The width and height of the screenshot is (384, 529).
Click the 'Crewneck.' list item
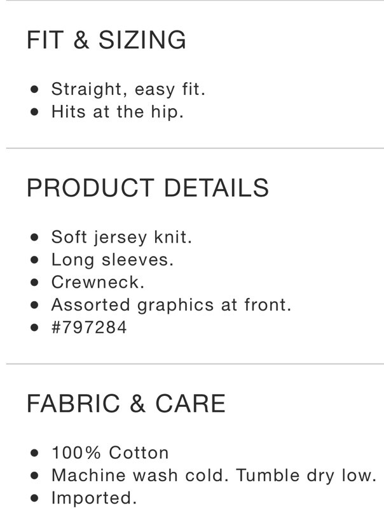point(98,282)
